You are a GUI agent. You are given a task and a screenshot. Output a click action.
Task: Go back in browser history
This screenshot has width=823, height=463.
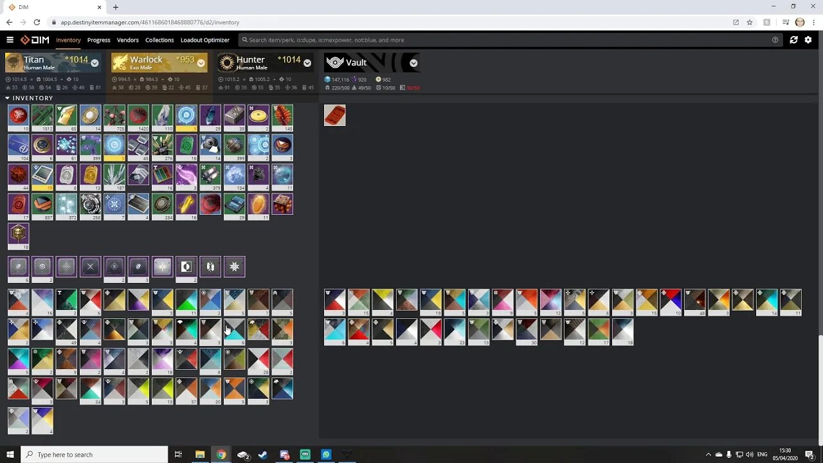[x=9, y=22]
